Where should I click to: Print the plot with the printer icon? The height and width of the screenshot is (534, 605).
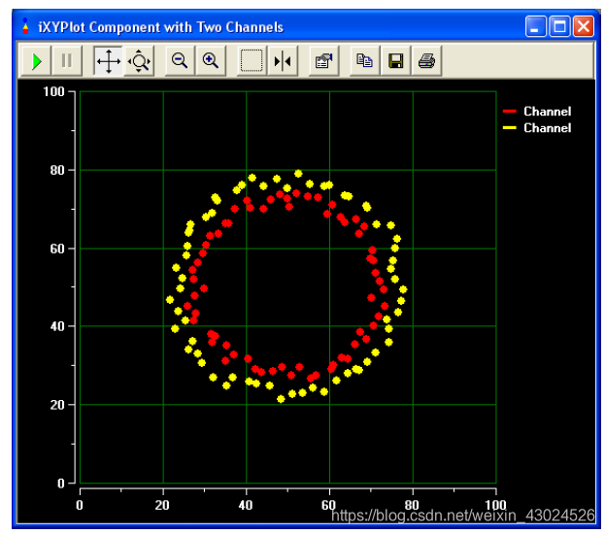click(x=426, y=61)
